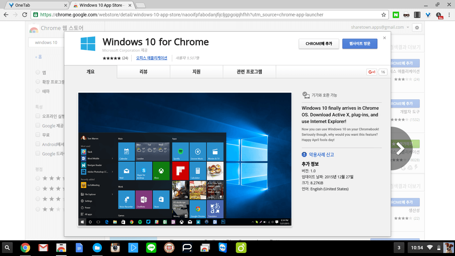Image resolution: width=455 pixels, height=256 pixels.
Task: Open the 오피스 애플리케이션 category link
Action: click(152, 58)
